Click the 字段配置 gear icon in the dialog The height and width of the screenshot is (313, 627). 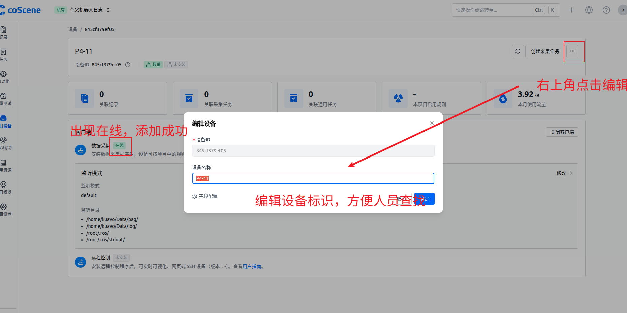[195, 196]
